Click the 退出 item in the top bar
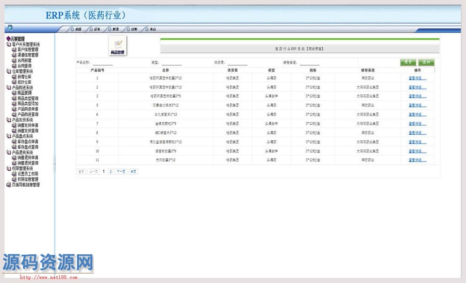The image size is (466, 283). coord(151,29)
